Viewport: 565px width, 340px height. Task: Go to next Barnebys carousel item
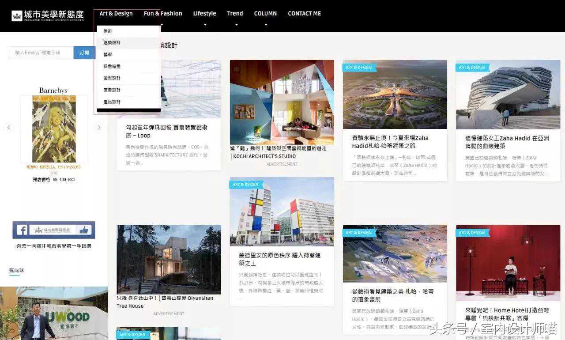[x=99, y=128]
